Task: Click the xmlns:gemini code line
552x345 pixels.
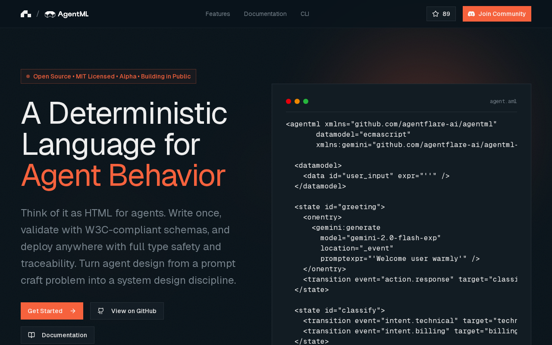Action: coord(417,145)
